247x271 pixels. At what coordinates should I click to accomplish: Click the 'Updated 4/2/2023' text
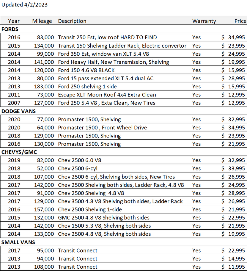tap(25, 5)
